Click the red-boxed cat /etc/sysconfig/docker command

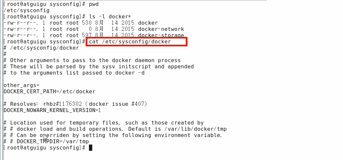[x=130, y=42]
